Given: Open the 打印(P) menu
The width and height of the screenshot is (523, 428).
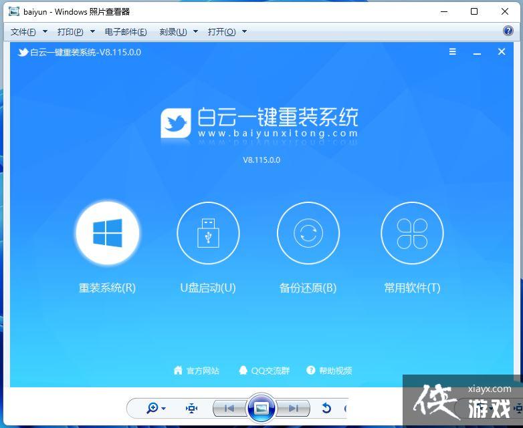Looking at the screenshot, I should point(70,31).
